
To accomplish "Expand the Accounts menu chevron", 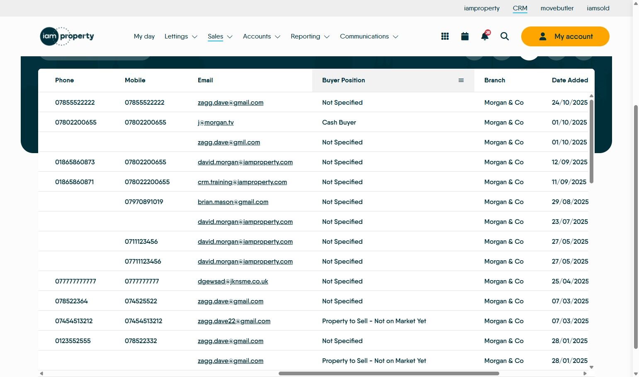I will [x=277, y=37].
